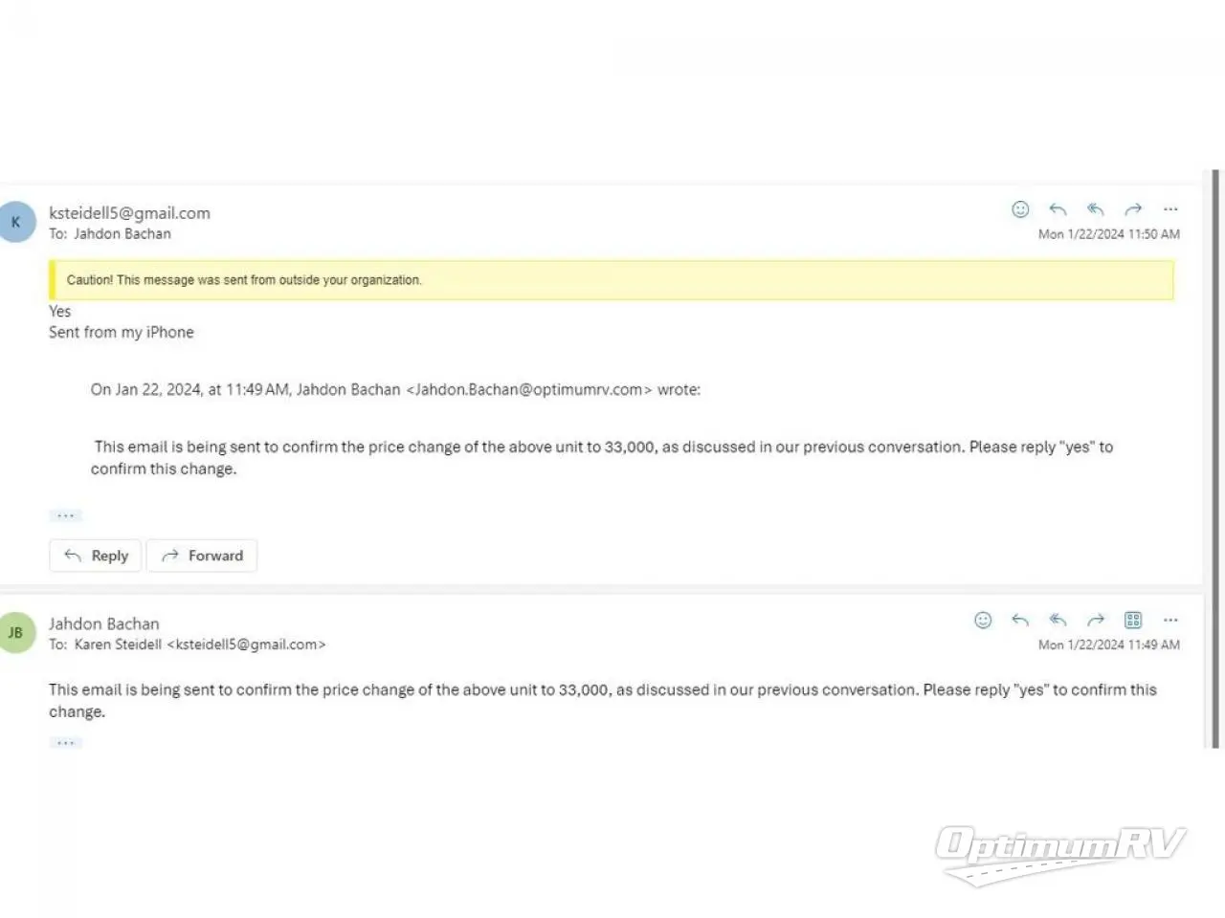Expand collapsed content in Jahdon's email
Screen dimensions: 1225x918
tap(66, 742)
